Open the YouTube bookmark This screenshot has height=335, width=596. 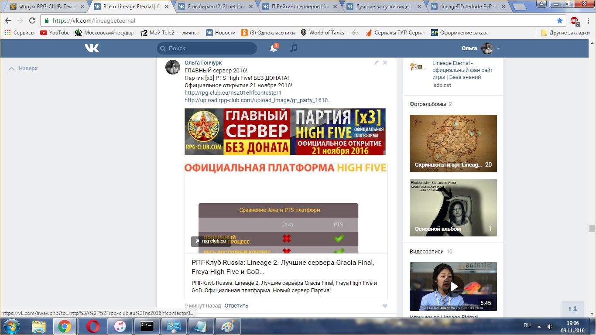(x=55, y=33)
